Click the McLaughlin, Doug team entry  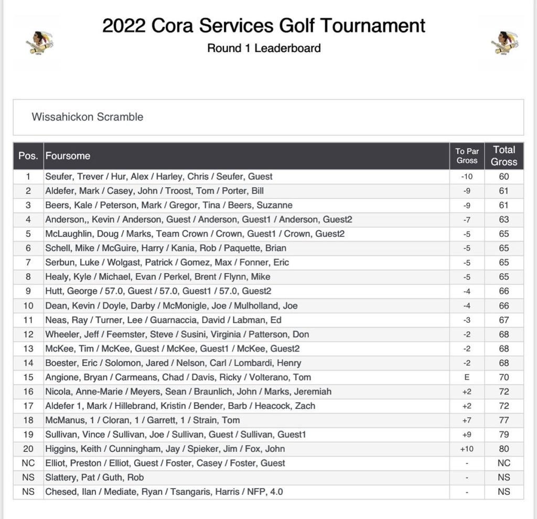[268, 234]
